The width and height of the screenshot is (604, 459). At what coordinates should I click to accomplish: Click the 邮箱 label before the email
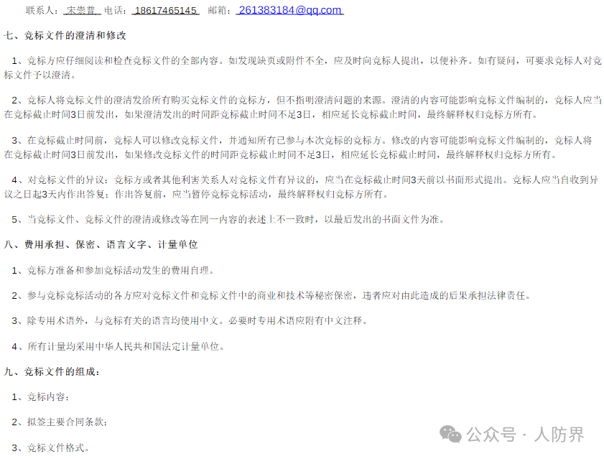point(220,10)
